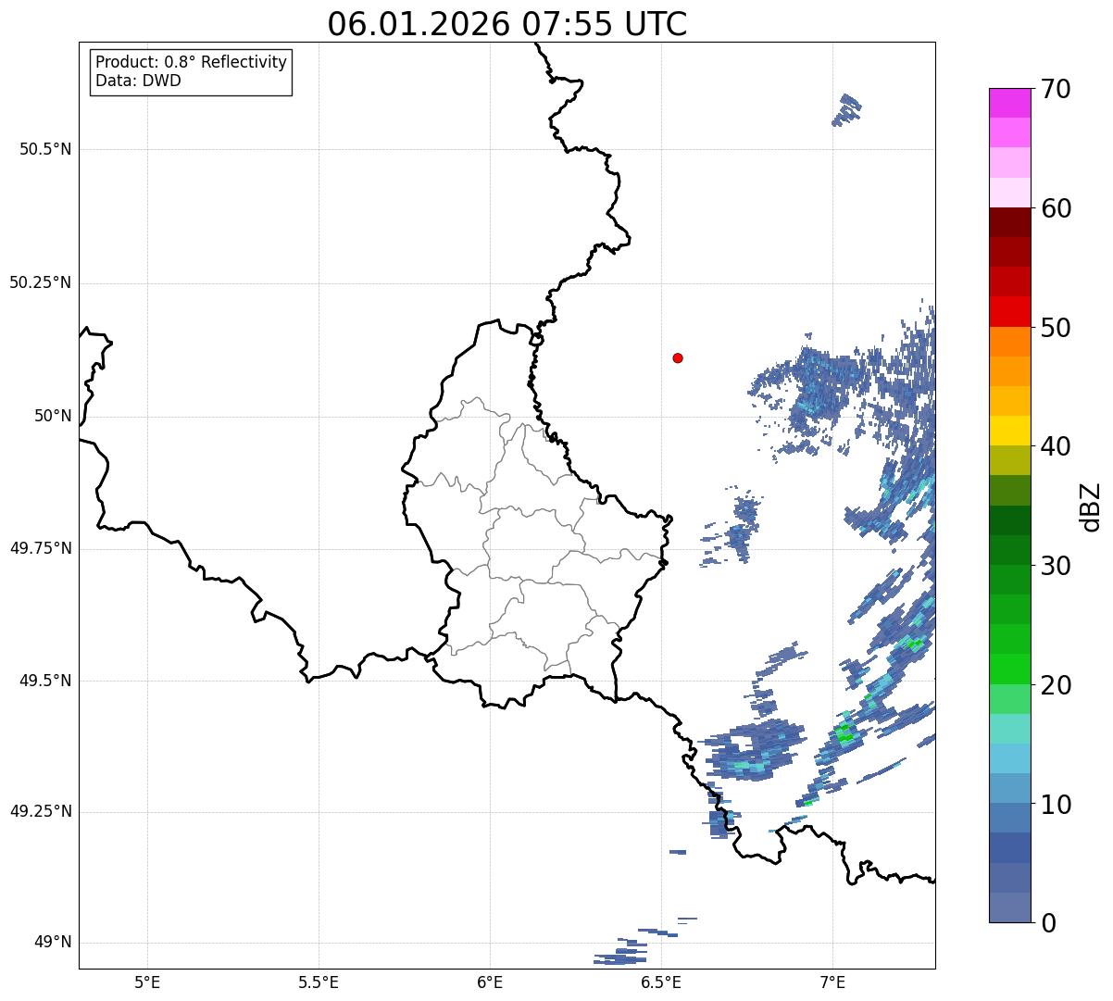This screenshot has width=1113, height=1001.
Task: Click the colorbar tick label 0
Action: click(1047, 923)
